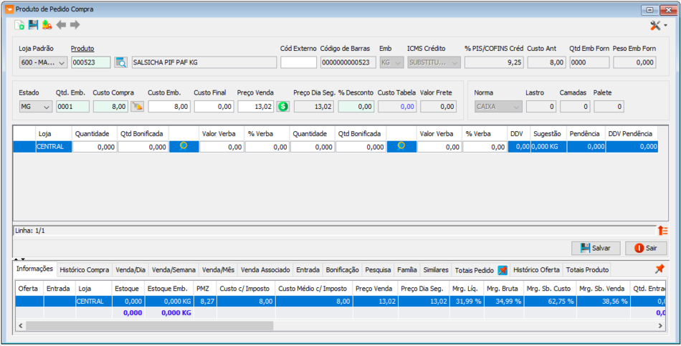Click the horizontal scrollbar in info grid
Image resolution: width=681 pixels, height=346 pixels.
pos(149,326)
